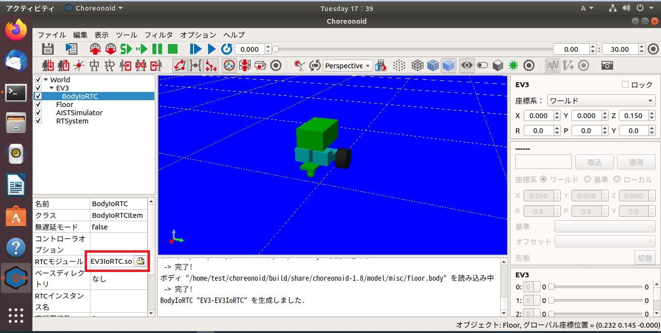Viewport: 661px width, 333px height.
Task: Click the red crosshair origin icon
Action: pyautogui.click(x=79, y=65)
